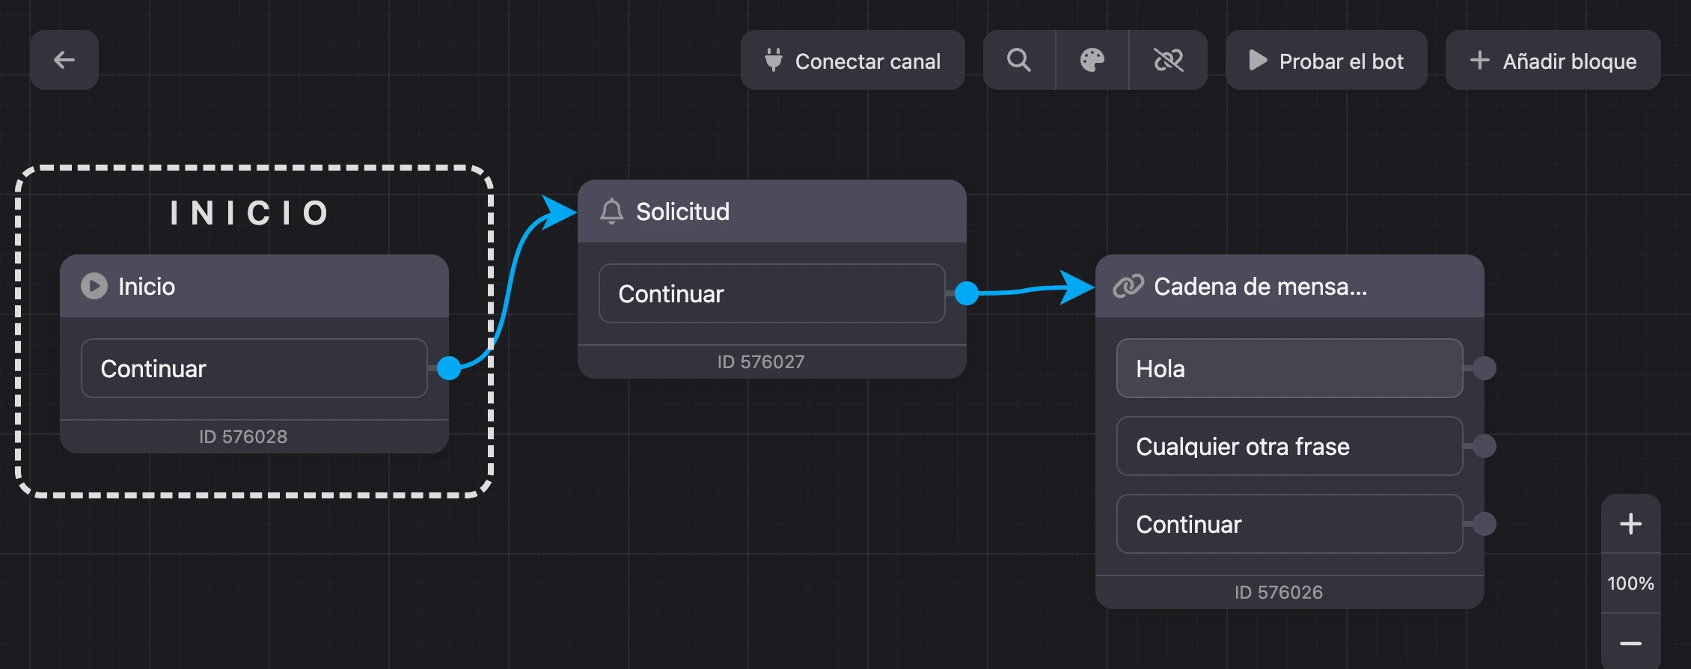This screenshot has height=669, width=1691.
Task: Select the Continuar field in Inicio block
Action: point(254,368)
